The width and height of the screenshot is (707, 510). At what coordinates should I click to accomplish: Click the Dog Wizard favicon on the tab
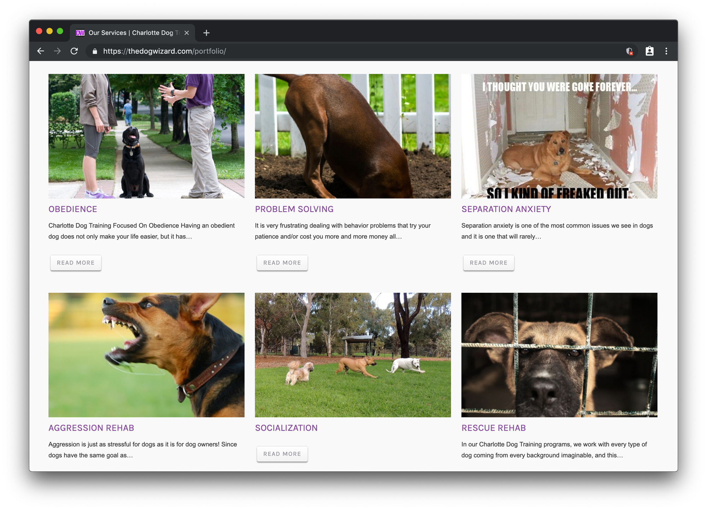pos(80,32)
